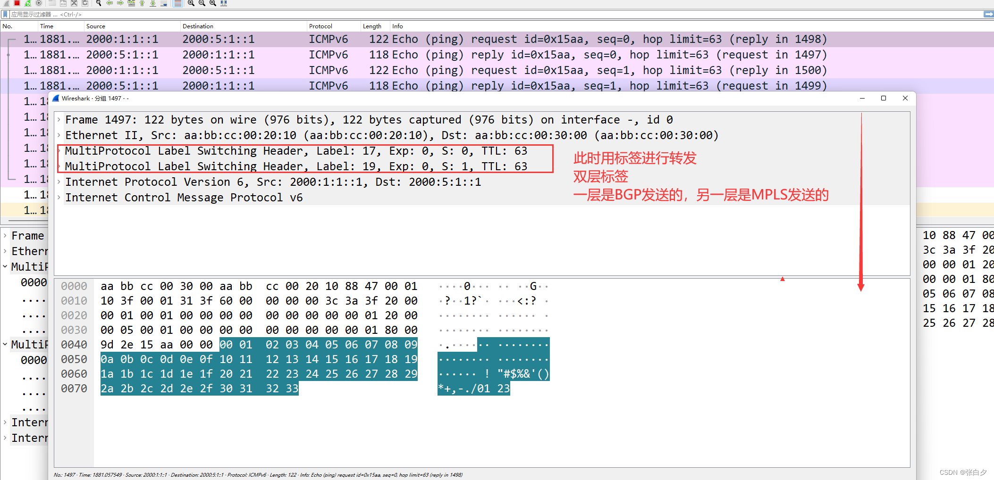Expand Frame 1497 details in dialog

59,120
